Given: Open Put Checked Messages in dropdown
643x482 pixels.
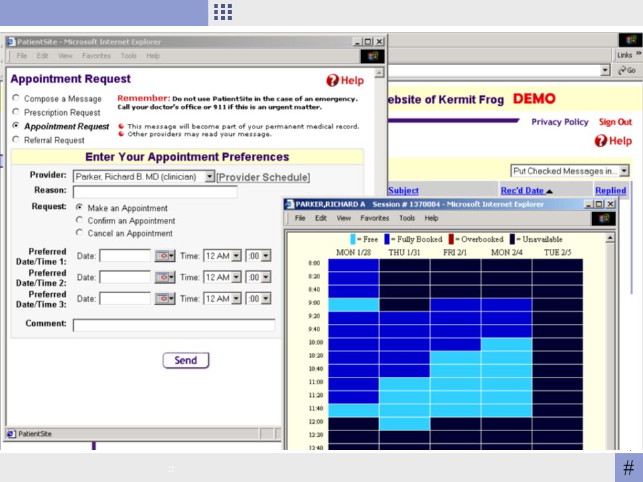Looking at the screenshot, I should point(624,171).
